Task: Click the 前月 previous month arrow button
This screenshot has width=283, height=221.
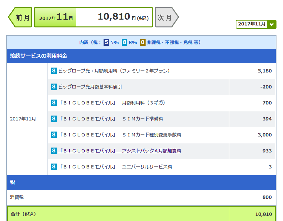Action: click(21, 17)
